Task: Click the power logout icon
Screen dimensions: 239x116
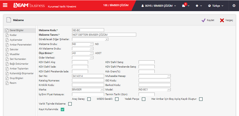Action: point(234,6)
